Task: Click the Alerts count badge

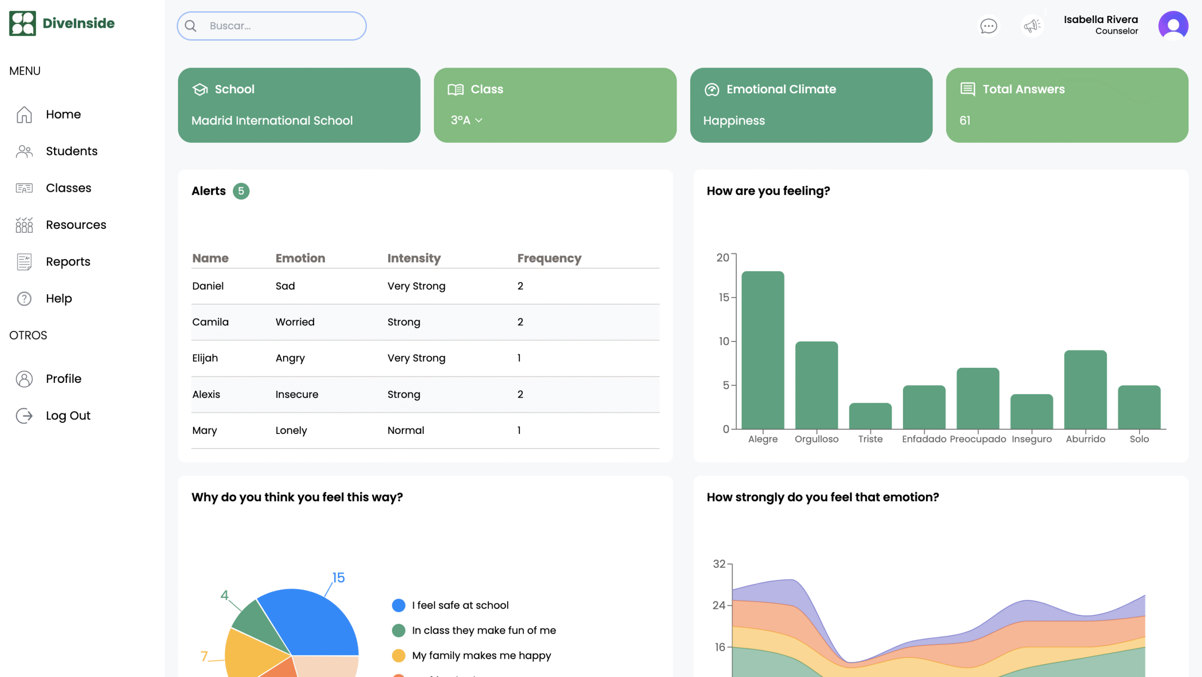Action: pos(241,191)
